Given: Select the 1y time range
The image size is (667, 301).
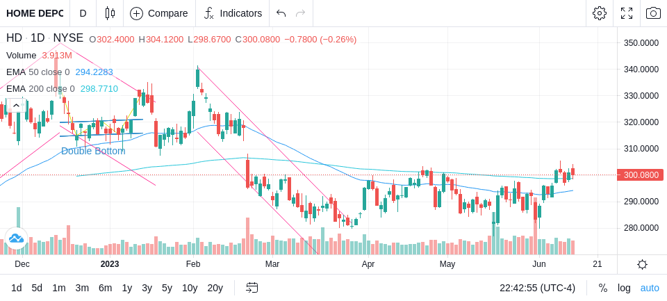Looking at the screenshot, I should [x=126, y=288].
